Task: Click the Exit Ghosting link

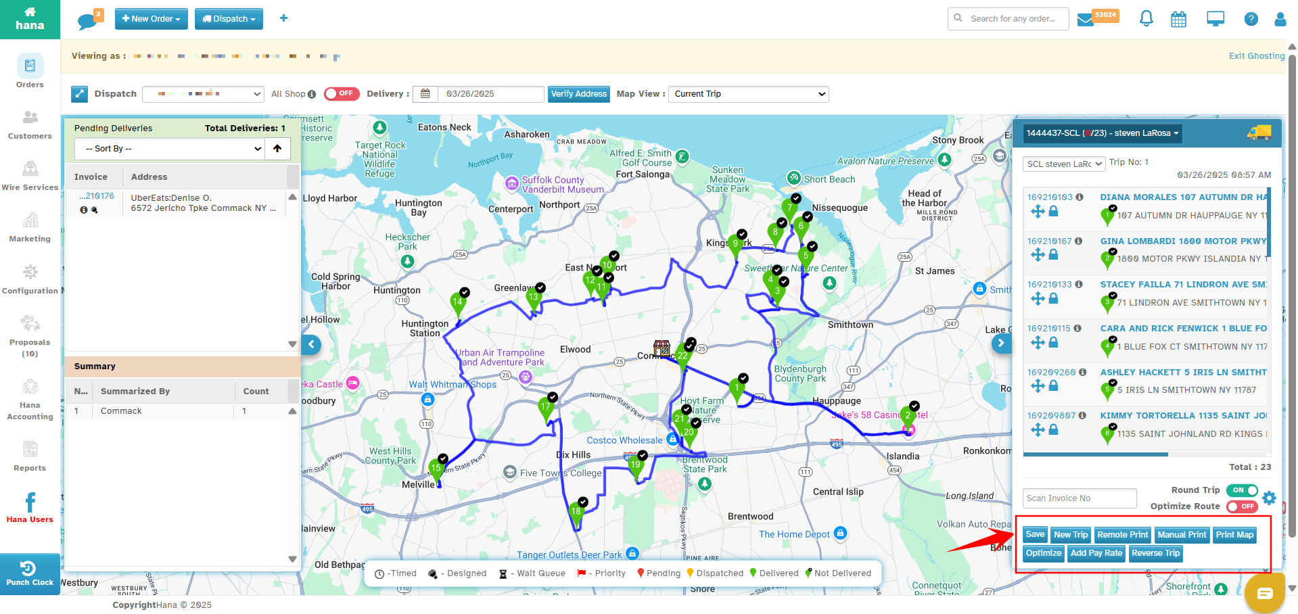Action: pos(1256,56)
